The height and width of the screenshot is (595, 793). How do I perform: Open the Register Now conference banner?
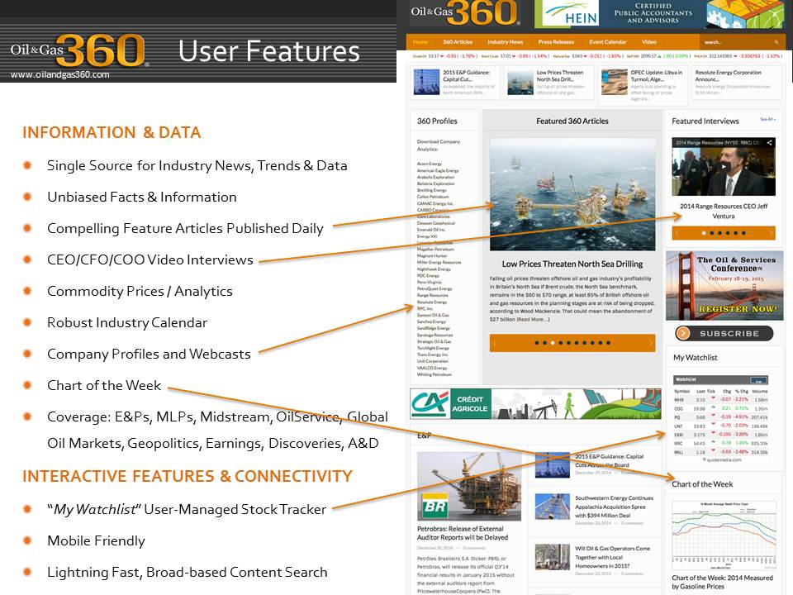724,285
